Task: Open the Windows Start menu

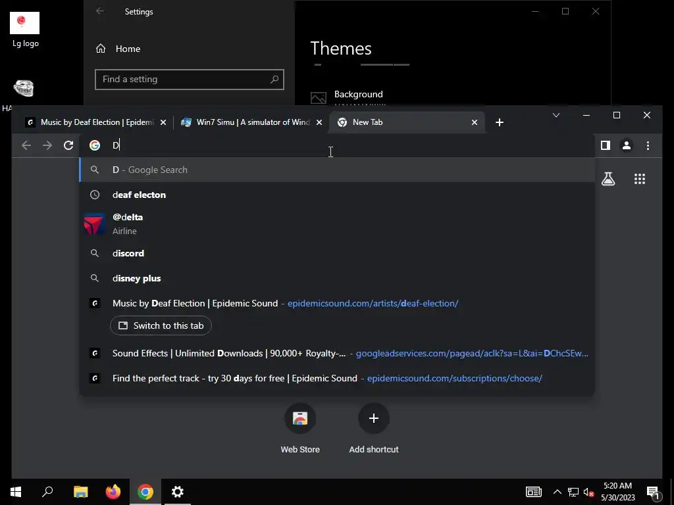Action: [x=16, y=492]
